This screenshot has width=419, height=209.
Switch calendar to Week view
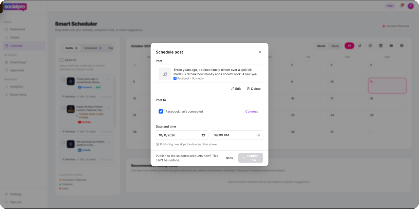[x=335, y=46]
